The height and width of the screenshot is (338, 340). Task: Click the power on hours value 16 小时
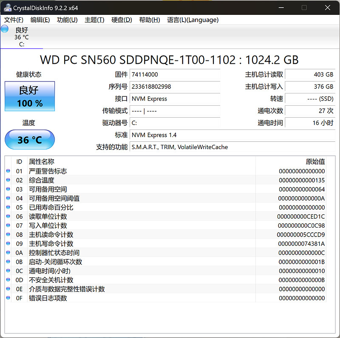point(310,123)
